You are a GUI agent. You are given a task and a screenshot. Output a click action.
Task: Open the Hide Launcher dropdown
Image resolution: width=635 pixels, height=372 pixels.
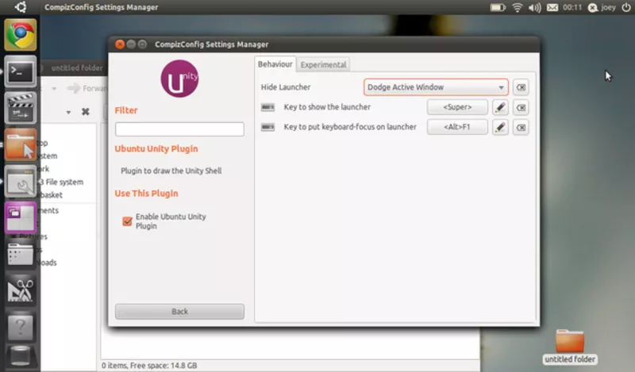[x=436, y=87]
